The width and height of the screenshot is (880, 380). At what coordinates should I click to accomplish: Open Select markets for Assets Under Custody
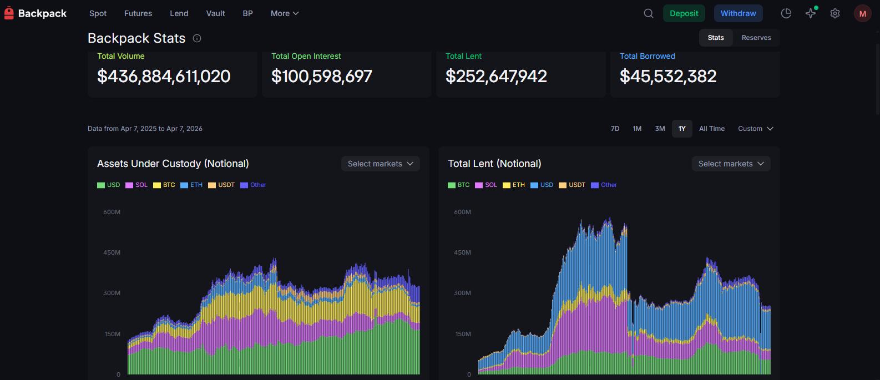(380, 164)
